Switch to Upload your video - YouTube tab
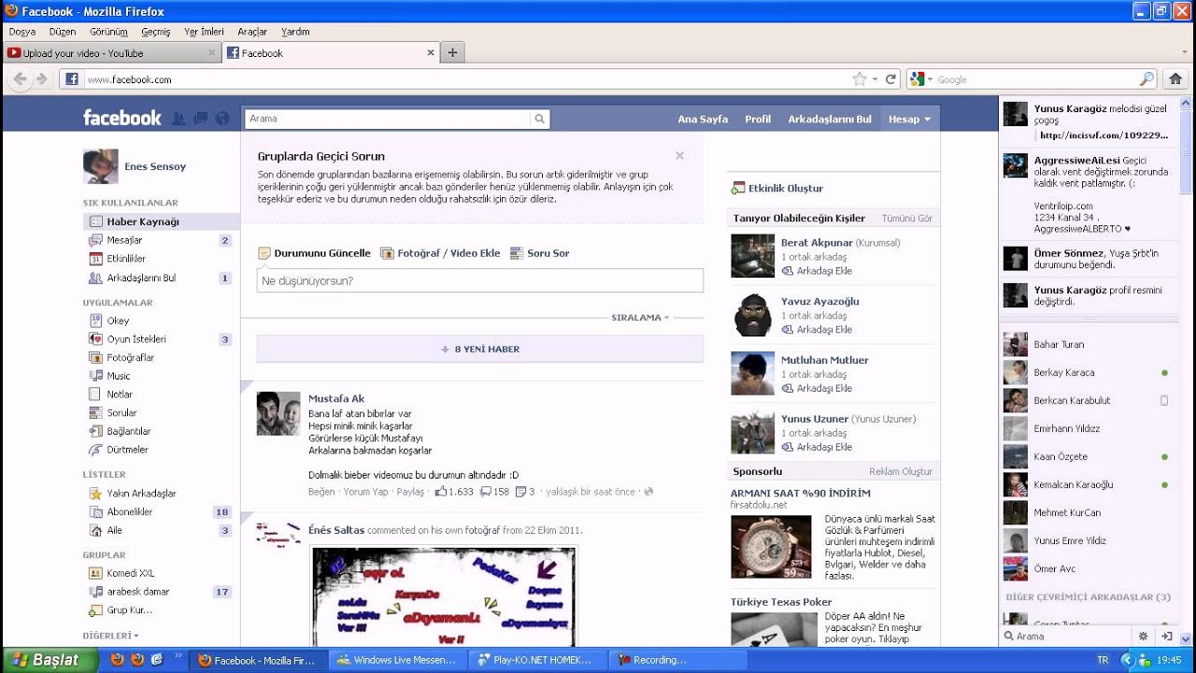Viewport: 1196px width, 673px height. point(110,53)
